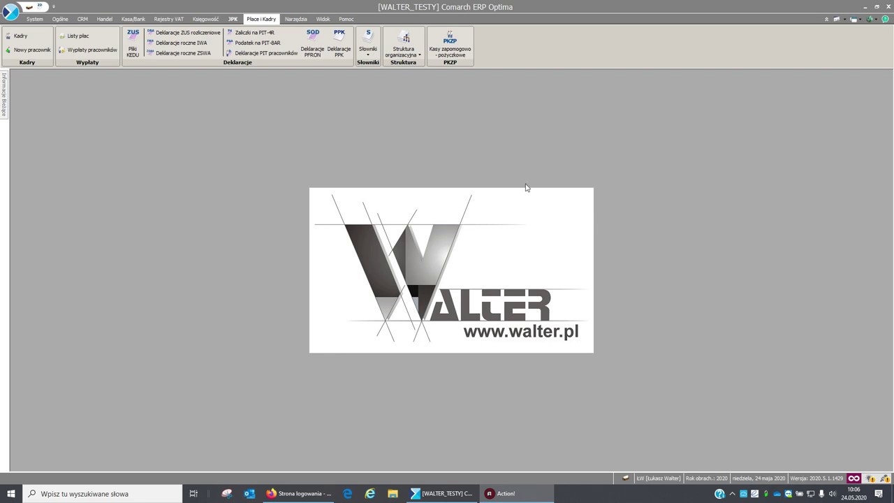Open the quick access toolbar customize arrow
The width and height of the screenshot is (894, 503).
(x=54, y=7)
